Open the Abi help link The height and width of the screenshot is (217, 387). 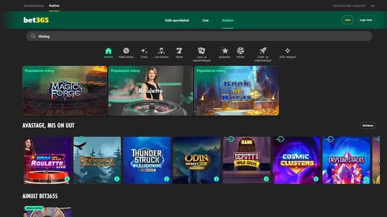(x=372, y=5)
